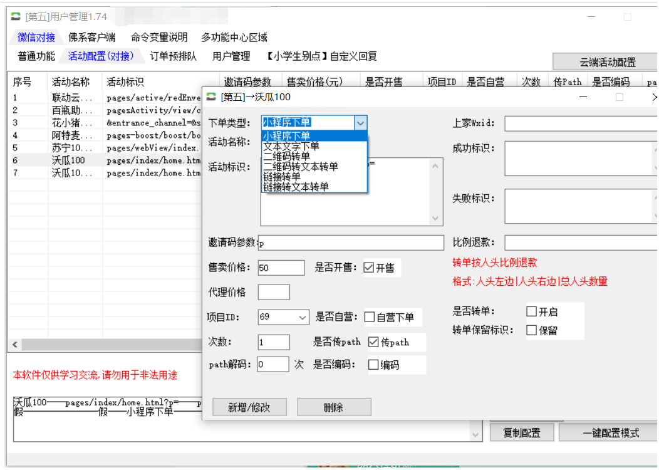This screenshot has height=470, width=659.
Task: Switch to the 订单预排队 tab
Action: coord(173,56)
